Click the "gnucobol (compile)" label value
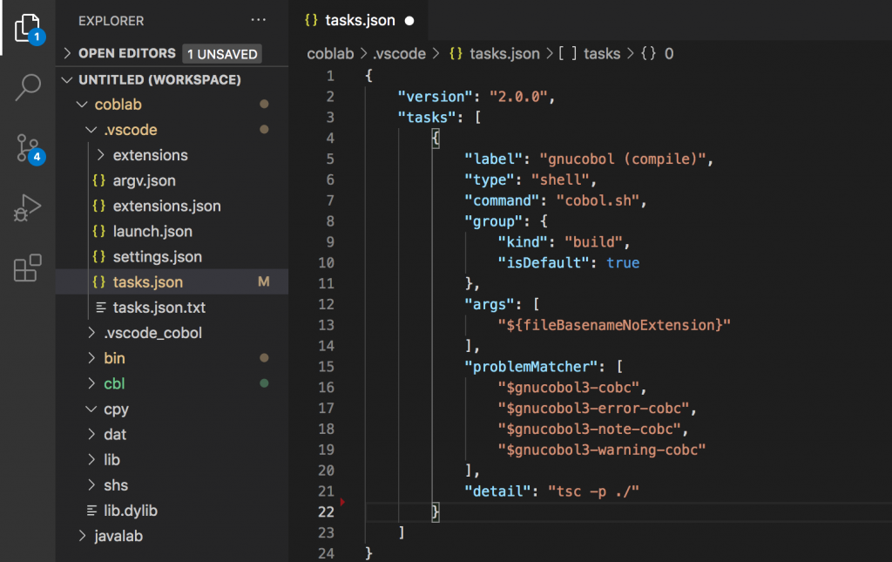The height and width of the screenshot is (562, 892). point(622,159)
